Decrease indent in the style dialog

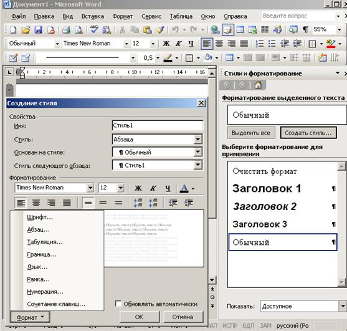point(173,203)
